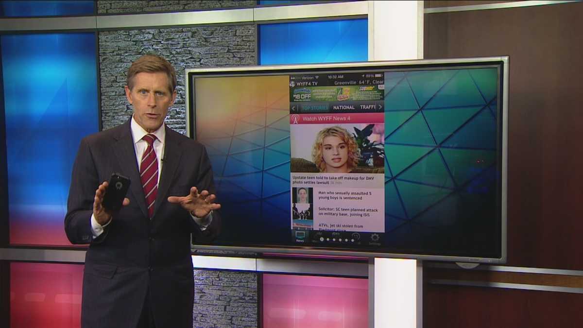Image resolution: width=583 pixels, height=328 pixels.
Task: Tap the right chevron on the category bar
Action: pyautogui.click(x=380, y=107)
